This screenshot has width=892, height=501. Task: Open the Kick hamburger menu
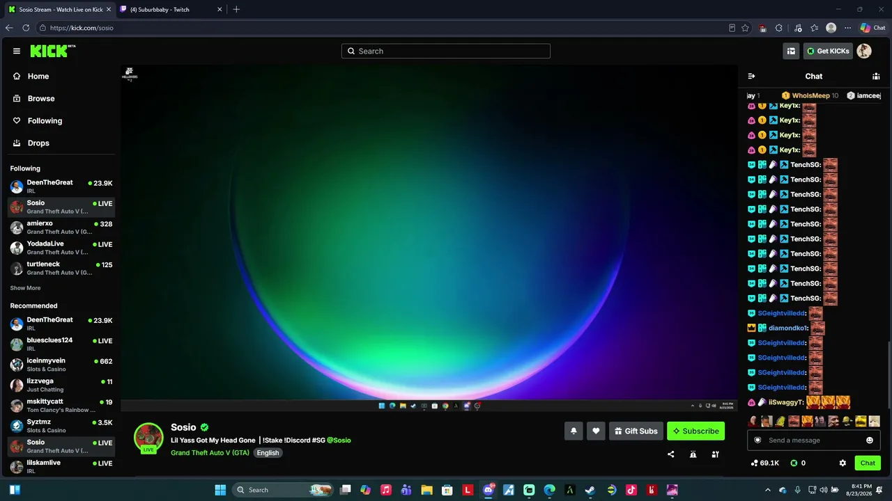click(x=17, y=51)
